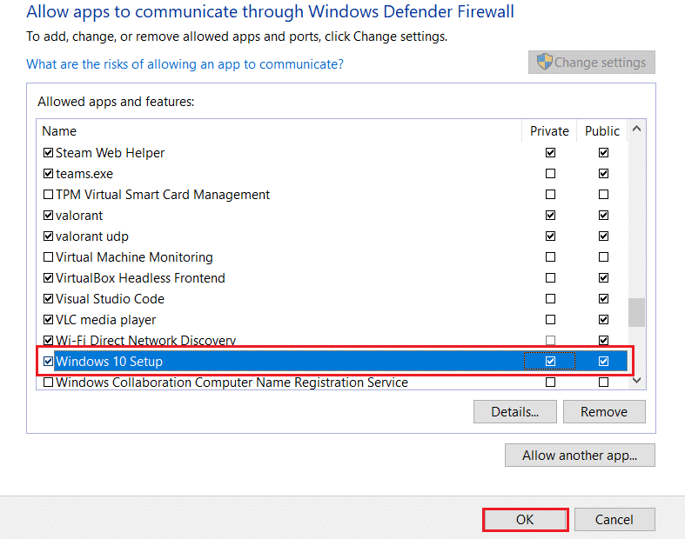This screenshot has height=539, width=685.
Task: Click Allow another app button
Action: point(580,456)
